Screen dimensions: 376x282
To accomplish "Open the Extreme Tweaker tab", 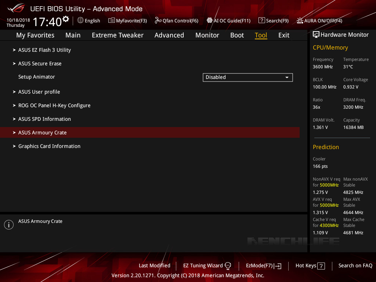I will tap(117, 35).
